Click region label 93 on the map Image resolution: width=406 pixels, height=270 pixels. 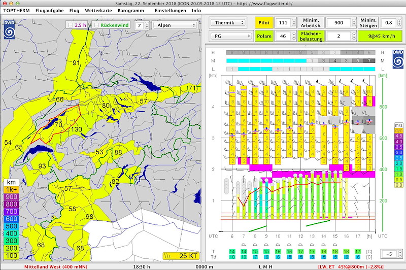pyautogui.click(x=42, y=166)
